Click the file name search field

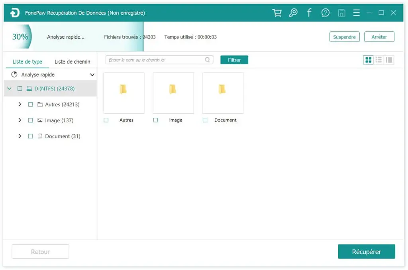[x=155, y=60]
